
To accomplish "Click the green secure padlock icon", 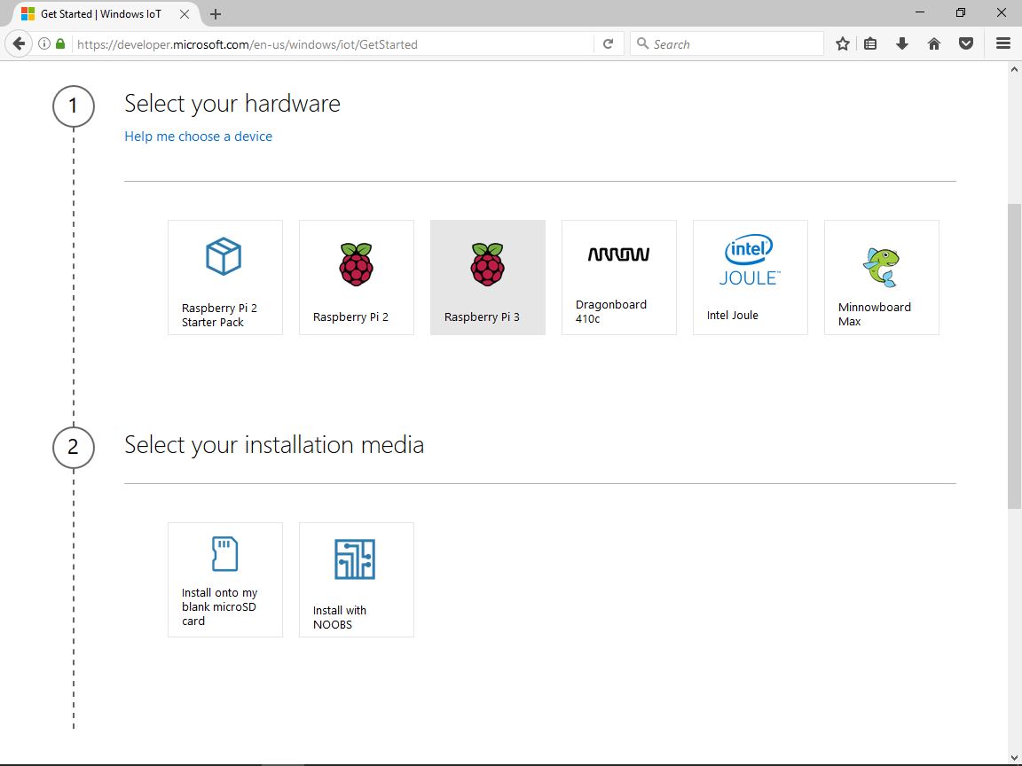I will 60,43.
